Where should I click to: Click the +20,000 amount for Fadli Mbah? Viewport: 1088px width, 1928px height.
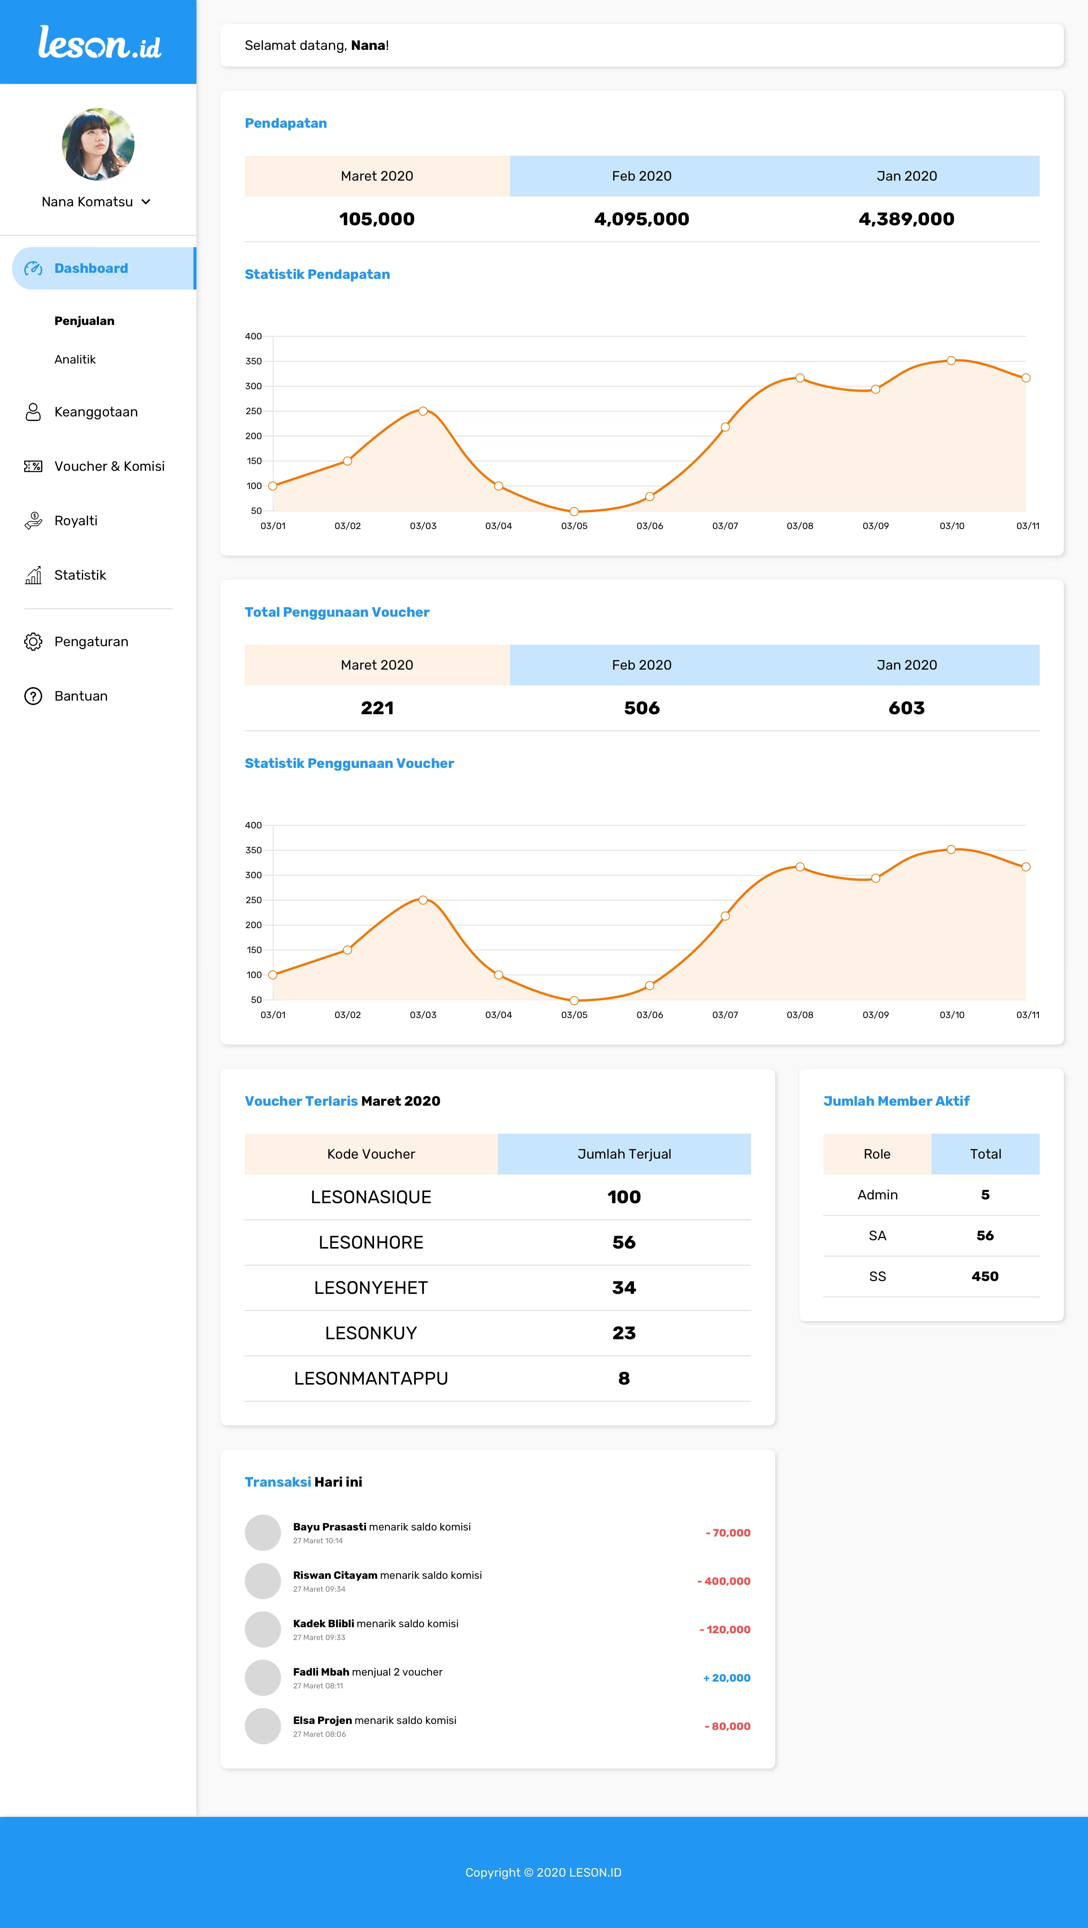click(726, 1678)
